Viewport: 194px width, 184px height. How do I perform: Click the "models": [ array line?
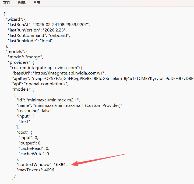click(23, 89)
